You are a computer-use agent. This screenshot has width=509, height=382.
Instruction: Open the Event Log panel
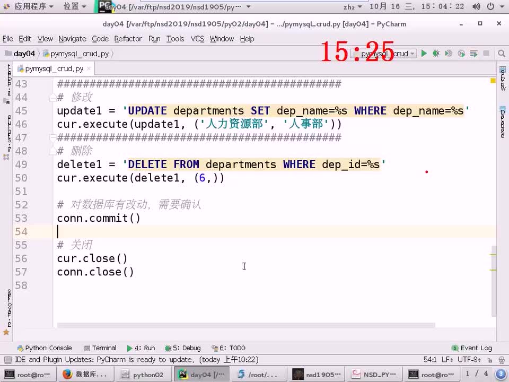coord(472,348)
